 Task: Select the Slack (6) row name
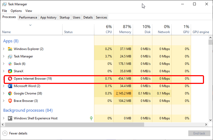pos(20,64)
